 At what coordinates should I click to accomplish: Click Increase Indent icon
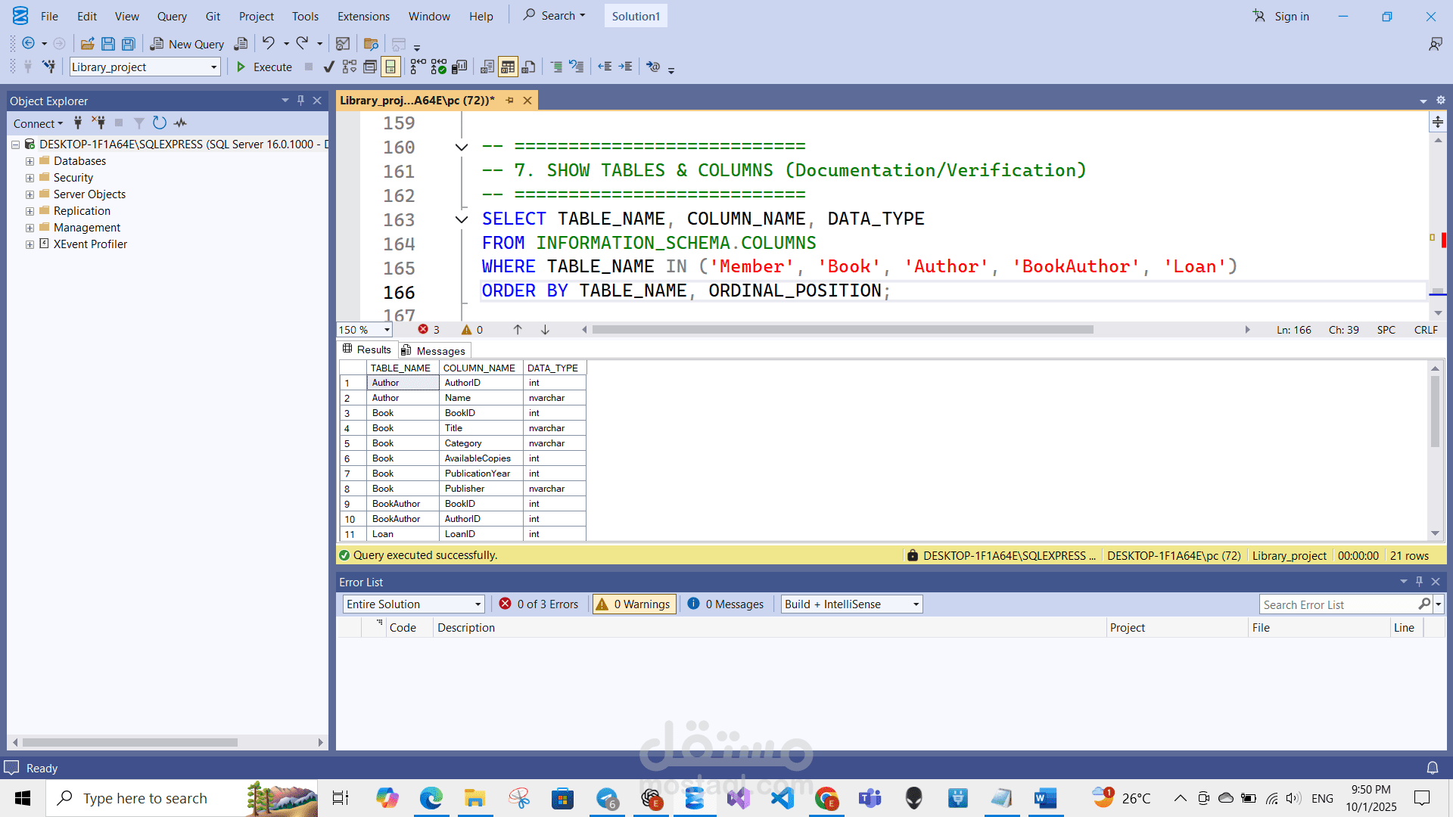(x=625, y=67)
